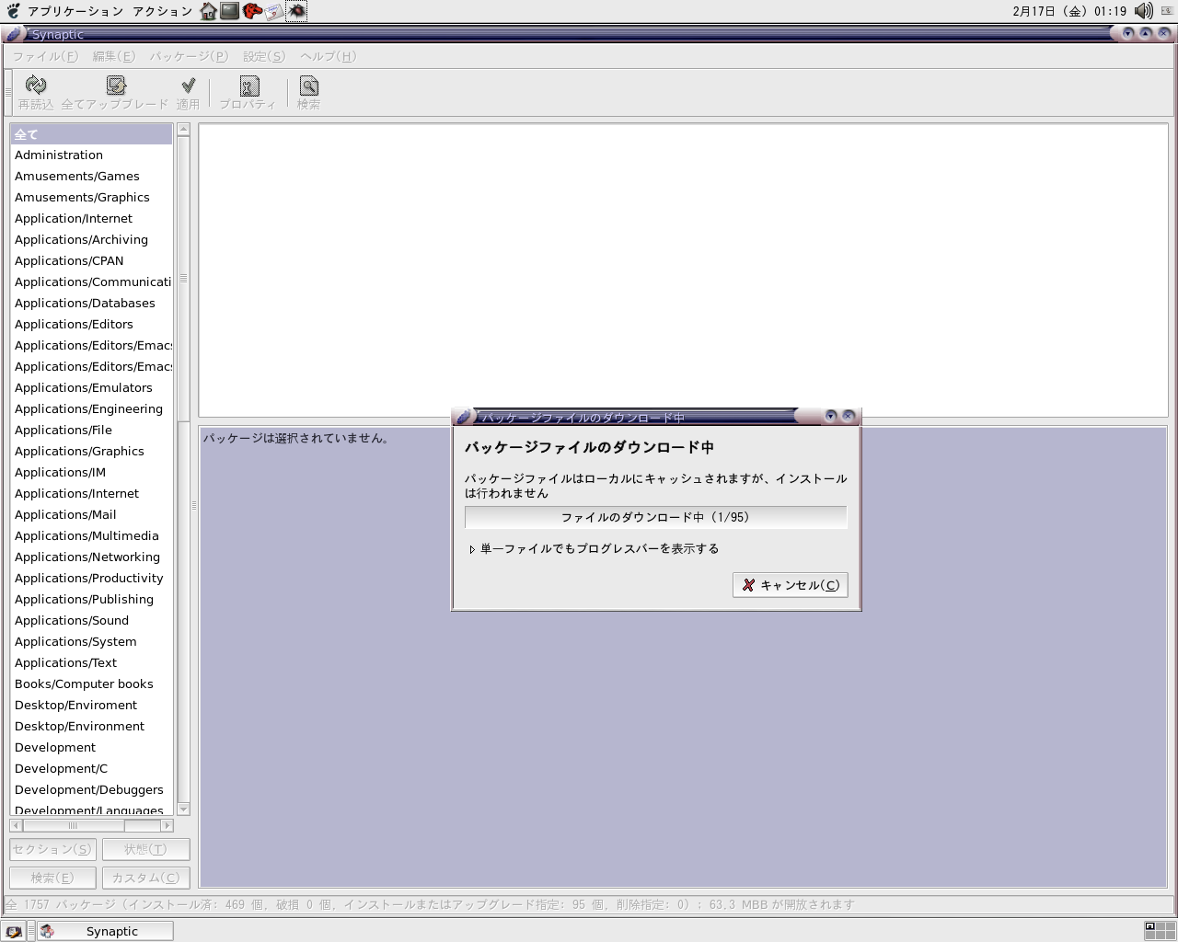Screen dimensions: 1178x942
Task: Select Applications/Databases section
Action: pos(91,304)
